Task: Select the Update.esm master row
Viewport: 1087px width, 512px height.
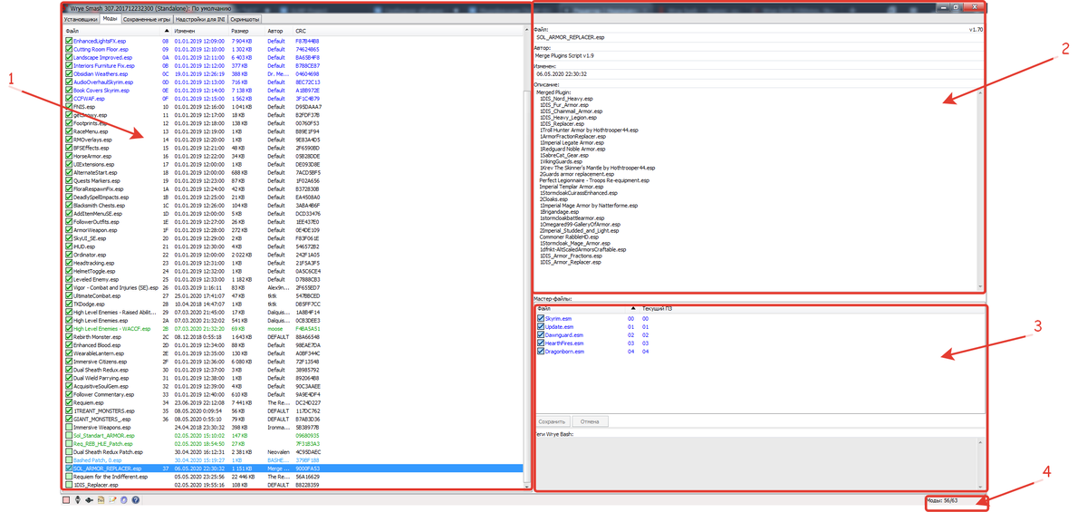Action: coord(758,327)
